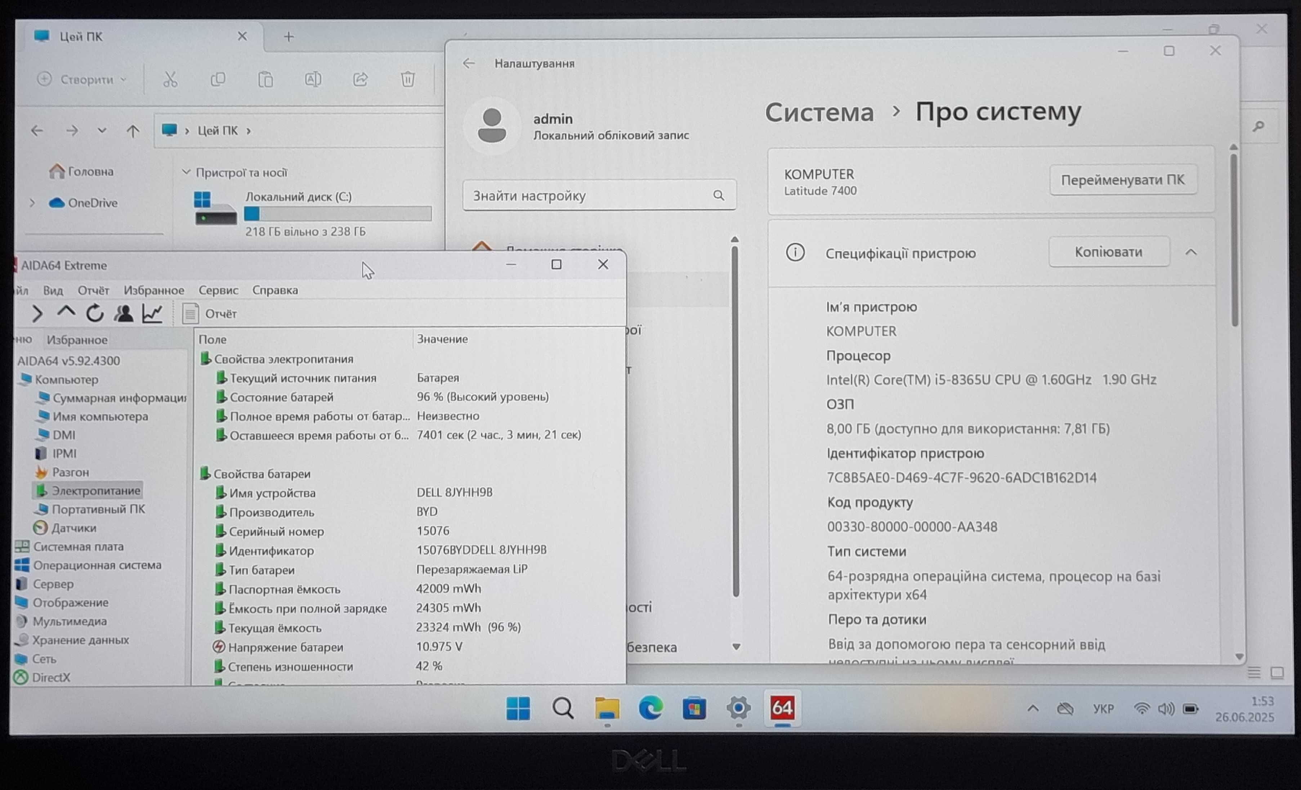Collapse the Пристрої та носії group
Viewport: 1301px width, 790px height.
(186, 172)
